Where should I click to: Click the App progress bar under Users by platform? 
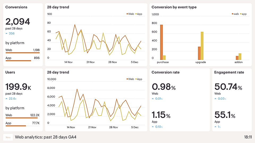pos(16,126)
